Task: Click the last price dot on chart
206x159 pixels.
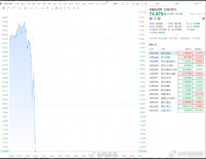Action: 36,151
